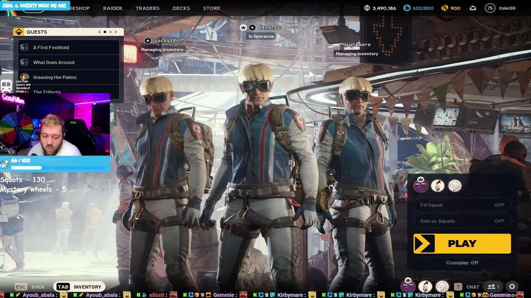This screenshot has height=298, width=531.
Task: Toggle the Crossplay: Off setting
Action: (462, 263)
